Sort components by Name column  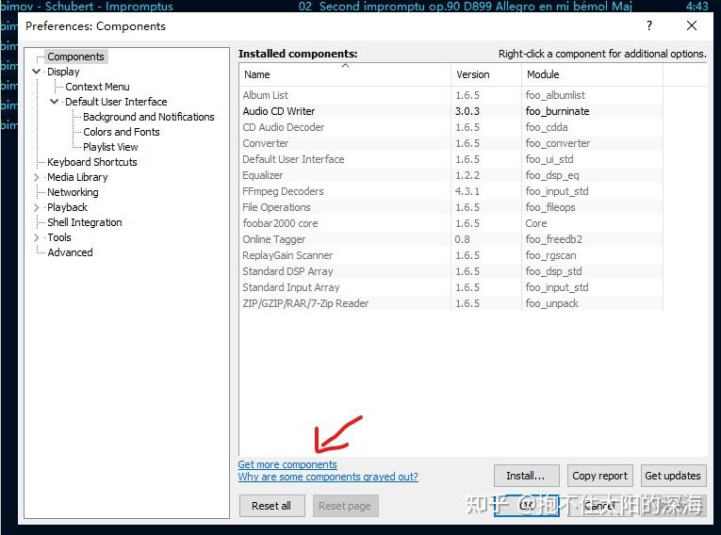(x=345, y=74)
